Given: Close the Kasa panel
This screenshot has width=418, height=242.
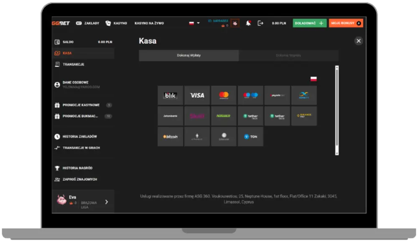Looking at the screenshot, I should pos(359,41).
